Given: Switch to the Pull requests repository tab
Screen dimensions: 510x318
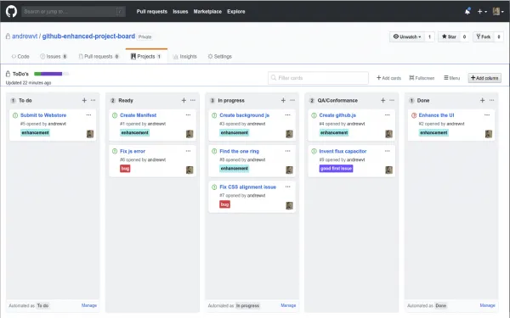Looking at the screenshot, I should click(x=99, y=57).
